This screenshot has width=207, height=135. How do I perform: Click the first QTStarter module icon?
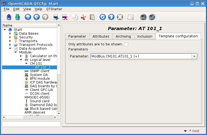coord(143,17)
